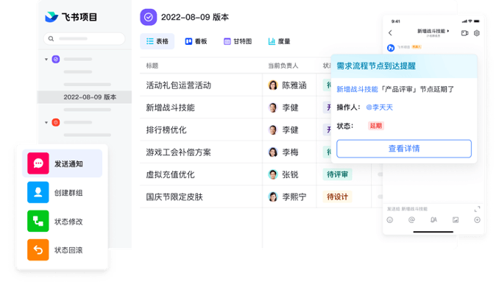Collapse the purple project tree node
499x290 pixels.
click(x=46, y=59)
